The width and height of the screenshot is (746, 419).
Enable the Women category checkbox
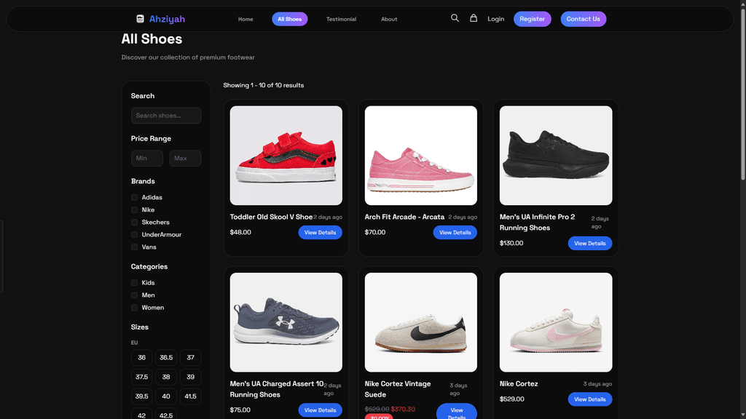[134, 308]
